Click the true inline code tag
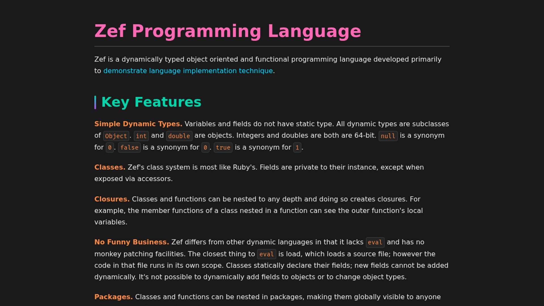544x306 pixels. tap(223, 148)
